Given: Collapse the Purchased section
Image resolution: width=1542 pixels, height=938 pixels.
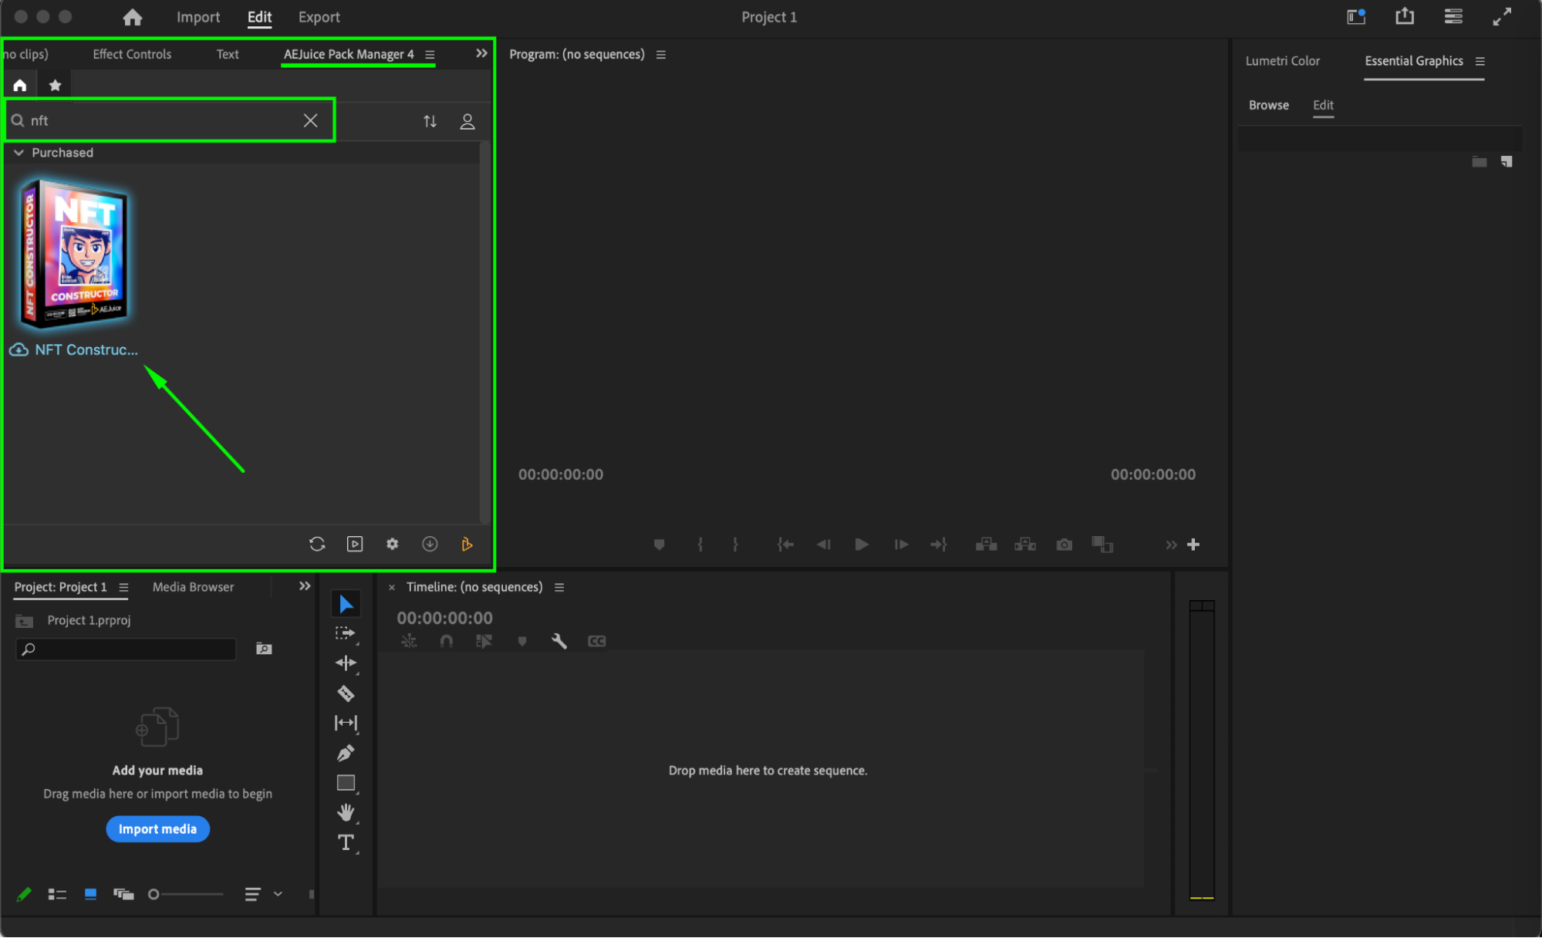Looking at the screenshot, I should [x=19, y=153].
